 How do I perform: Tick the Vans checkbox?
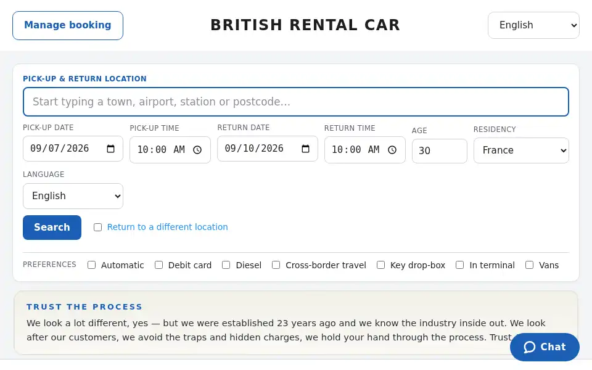[x=529, y=265]
